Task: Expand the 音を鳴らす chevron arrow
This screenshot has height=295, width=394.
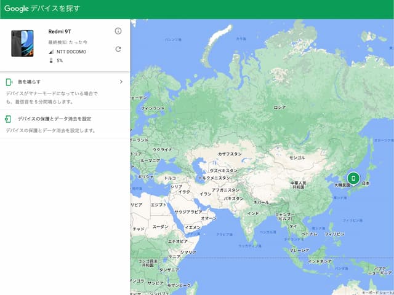Action: (x=121, y=82)
